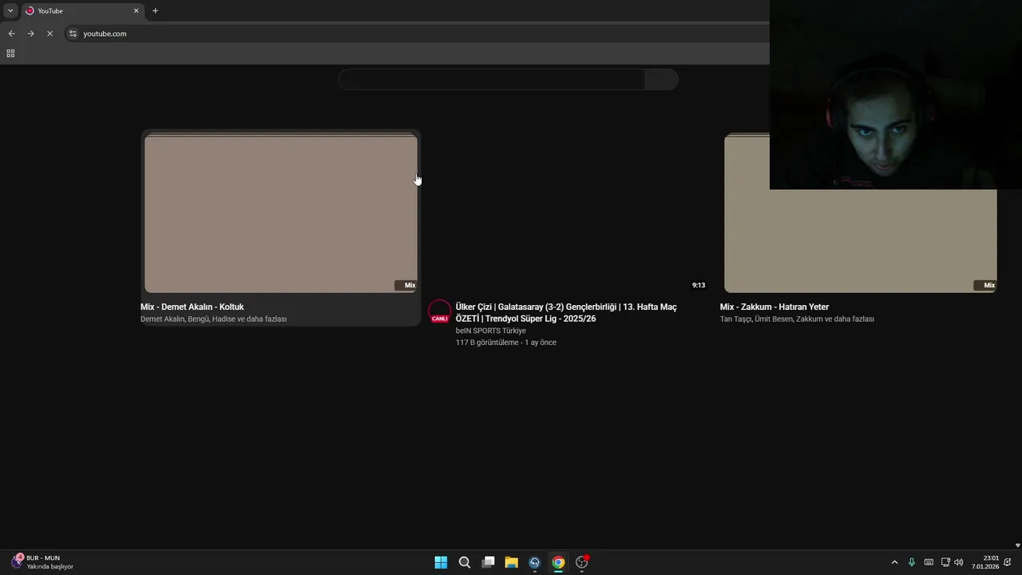This screenshot has width=1022, height=575.
Task: Focus the YouTube search box
Action: point(491,79)
